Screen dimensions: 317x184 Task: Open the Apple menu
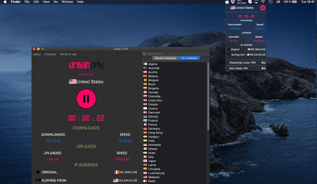tap(5, 2)
